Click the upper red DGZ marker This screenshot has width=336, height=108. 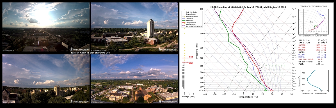coord(188,58)
